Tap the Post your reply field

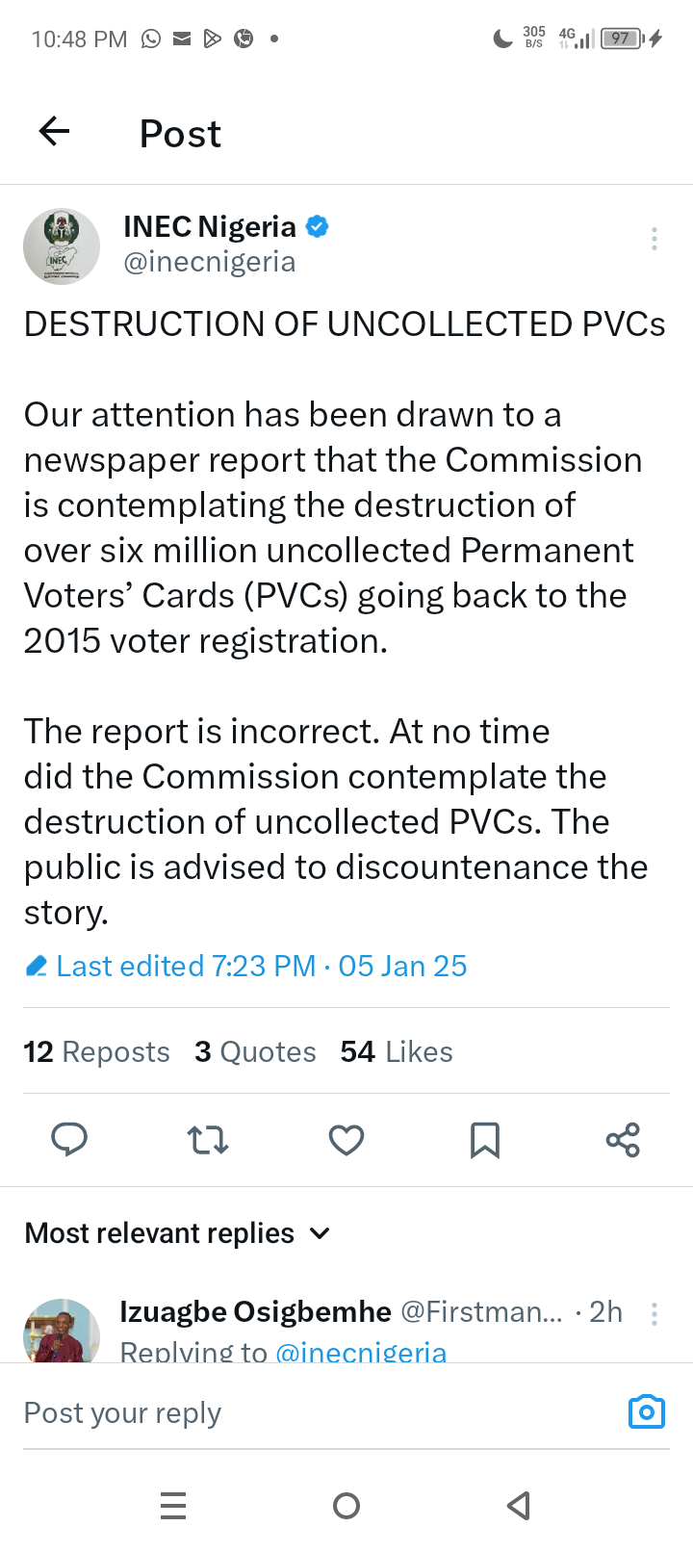coord(289,1412)
